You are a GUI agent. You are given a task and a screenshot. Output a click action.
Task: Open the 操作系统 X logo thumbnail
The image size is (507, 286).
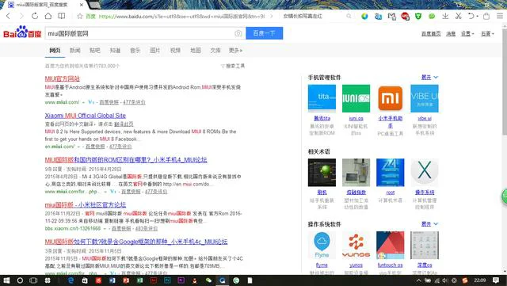pyautogui.click(x=425, y=173)
